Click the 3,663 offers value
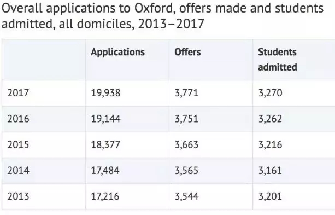 pos(186,145)
